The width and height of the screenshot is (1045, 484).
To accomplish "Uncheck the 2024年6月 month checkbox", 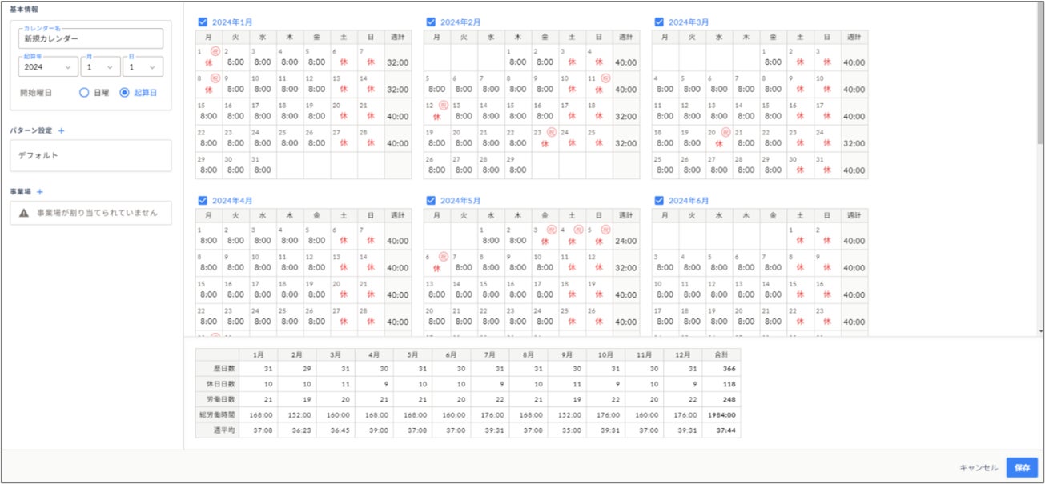I will [659, 201].
